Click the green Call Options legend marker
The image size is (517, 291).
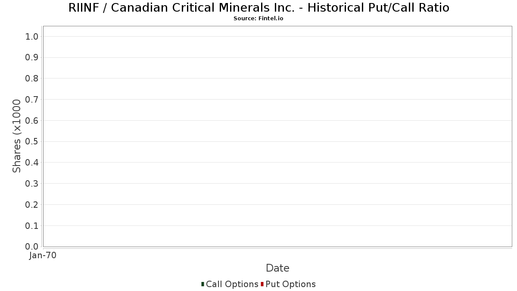coord(202,284)
